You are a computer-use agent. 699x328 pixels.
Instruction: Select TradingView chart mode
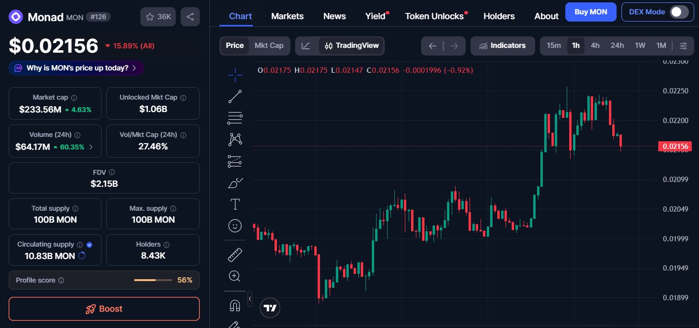[352, 46]
